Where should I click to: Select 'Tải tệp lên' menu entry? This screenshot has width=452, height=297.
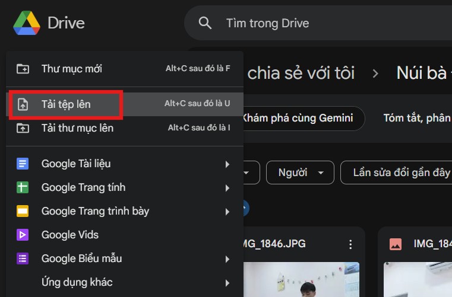point(125,104)
